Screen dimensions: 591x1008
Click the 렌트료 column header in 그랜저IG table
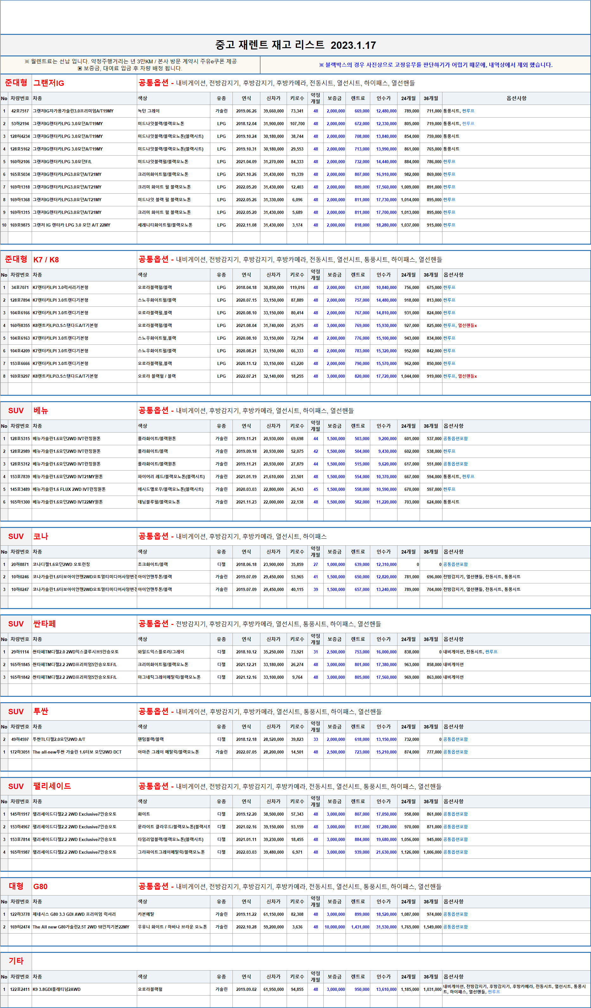pos(358,99)
